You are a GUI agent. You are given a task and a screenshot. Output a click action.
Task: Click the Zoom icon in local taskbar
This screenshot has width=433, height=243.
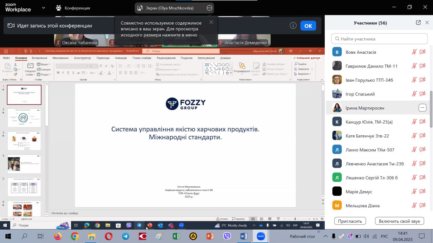pyautogui.click(x=261, y=236)
